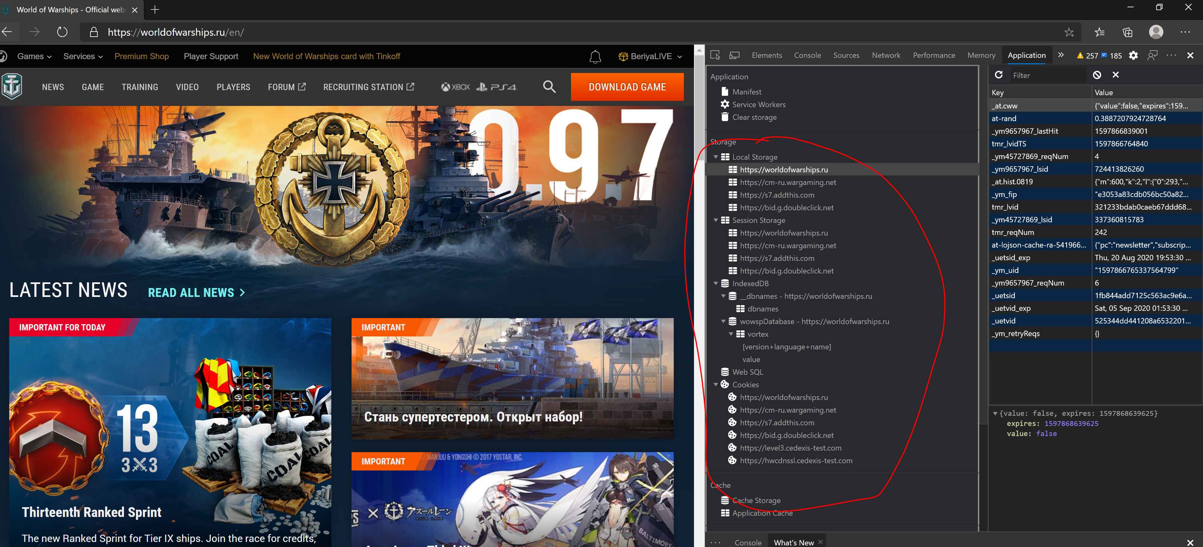
Task: Open FORUM external link
Action: [287, 87]
